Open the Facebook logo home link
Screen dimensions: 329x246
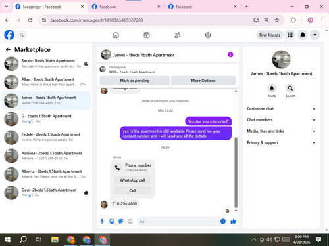tap(9, 35)
